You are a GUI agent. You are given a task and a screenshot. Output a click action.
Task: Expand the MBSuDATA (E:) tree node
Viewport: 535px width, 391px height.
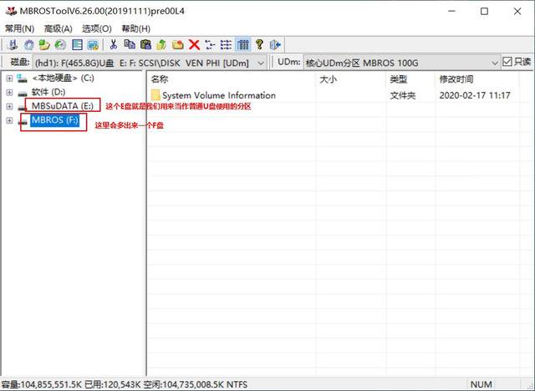coord(9,106)
